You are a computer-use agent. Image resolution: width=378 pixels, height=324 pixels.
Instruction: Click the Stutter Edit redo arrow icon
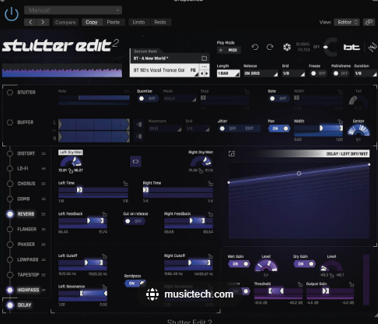270,47
